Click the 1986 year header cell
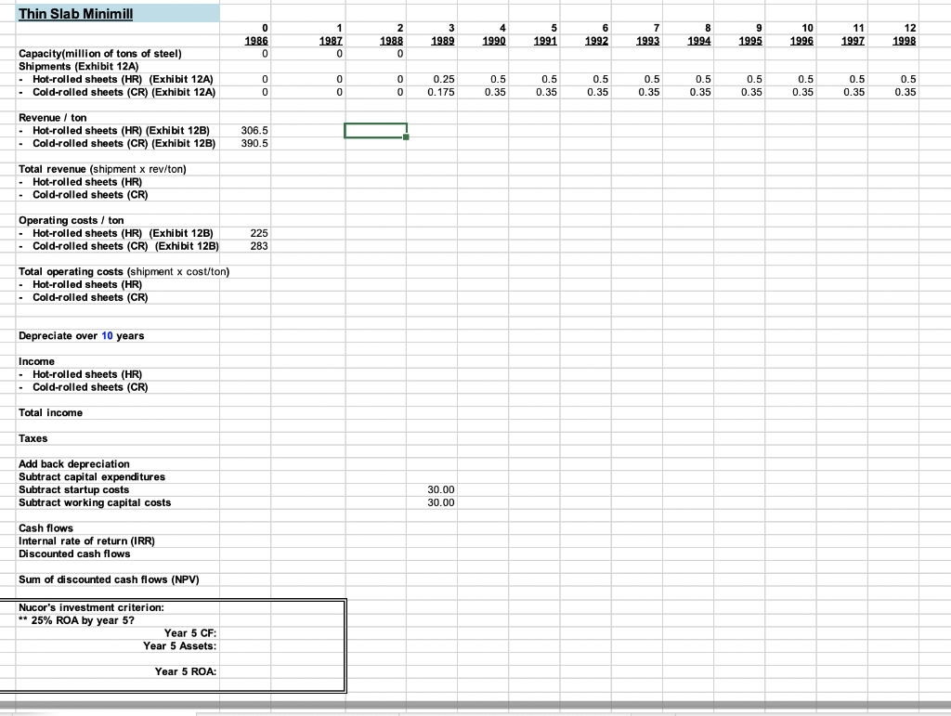The height and width of the screenshot is (716, 951). tap(256, 41)
